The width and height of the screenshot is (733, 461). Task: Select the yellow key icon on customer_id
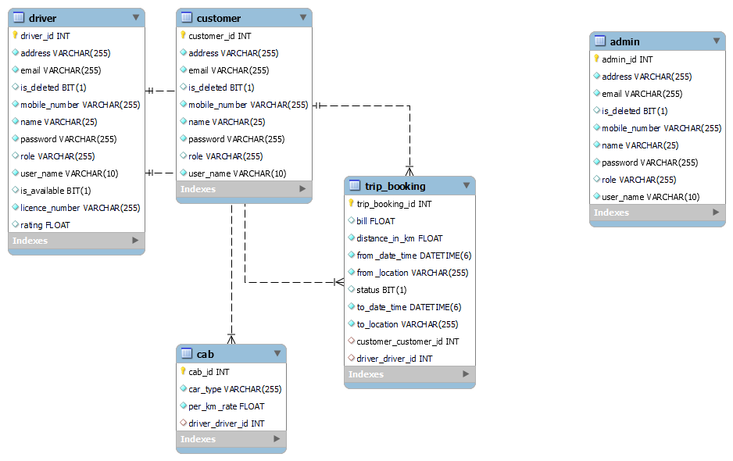[183, 36]
